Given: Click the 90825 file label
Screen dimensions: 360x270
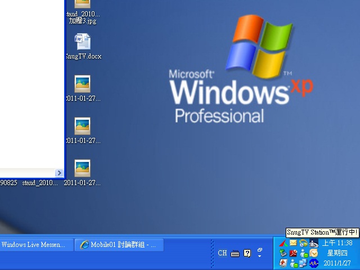Looking at the screenshot, I should pyautogui.click(x=8, y=183).
